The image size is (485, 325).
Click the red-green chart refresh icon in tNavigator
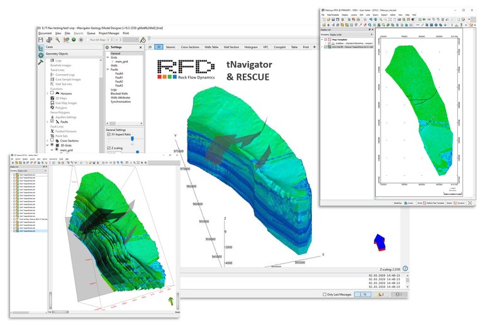pyautogui.click(x=66, y=40)
